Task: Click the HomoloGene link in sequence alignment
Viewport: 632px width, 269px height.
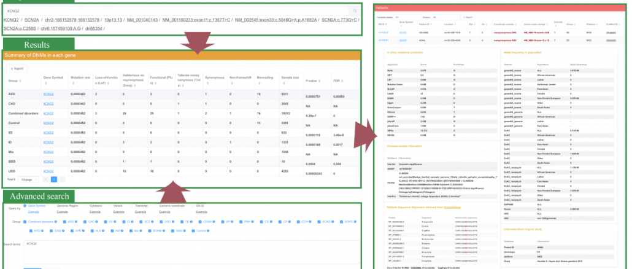Action: 452,207
